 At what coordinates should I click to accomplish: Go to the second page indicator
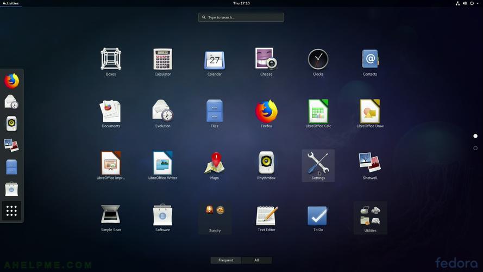pos(475,148)
